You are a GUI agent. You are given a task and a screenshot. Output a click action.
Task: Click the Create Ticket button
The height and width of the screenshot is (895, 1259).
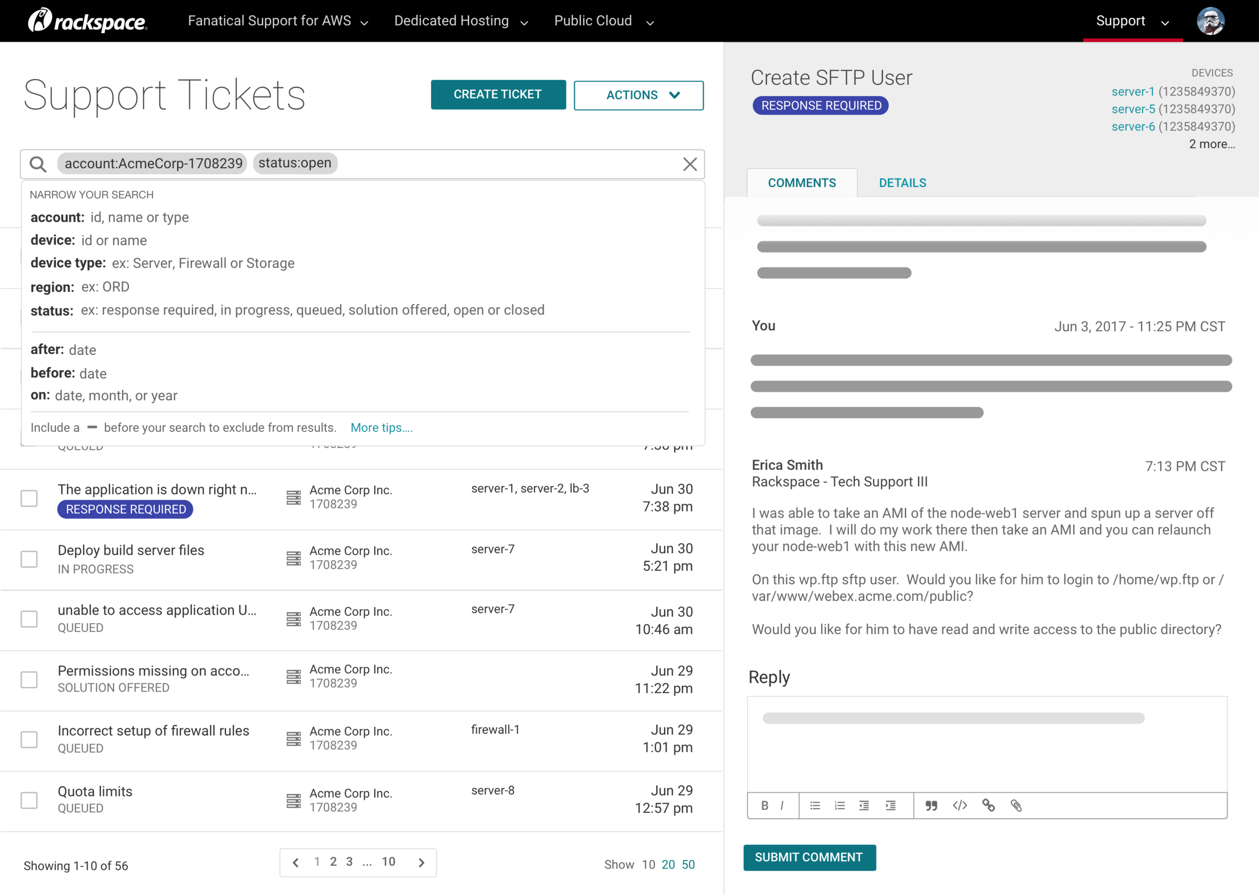[498, 95]
